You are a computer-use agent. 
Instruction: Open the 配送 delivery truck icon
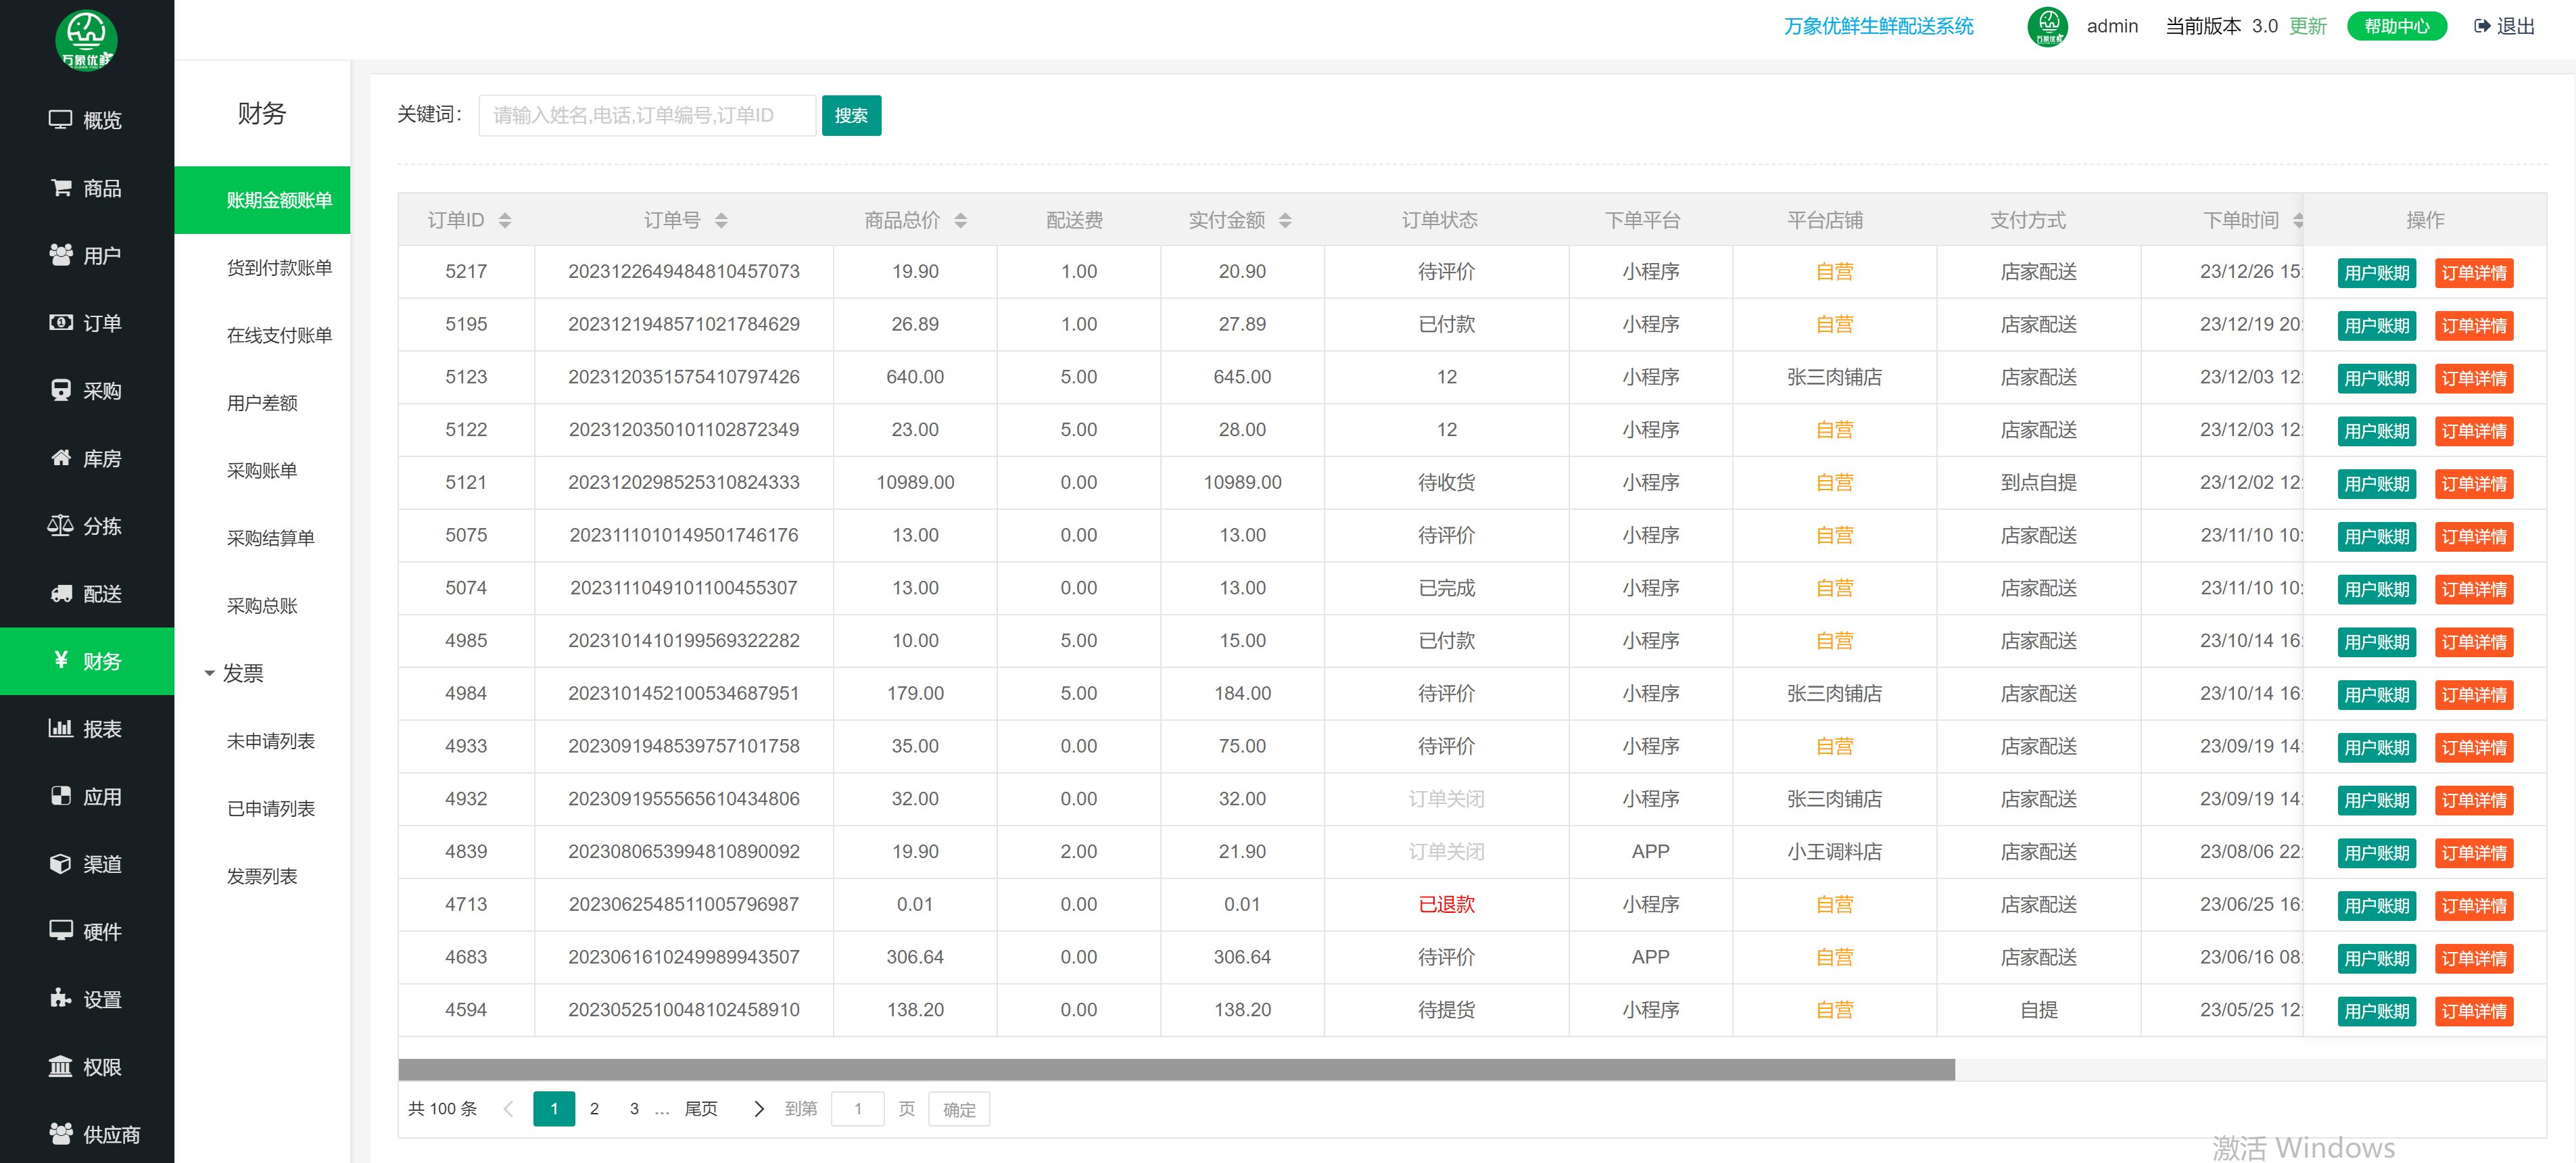pyautogui.click(x=61, y=593)
